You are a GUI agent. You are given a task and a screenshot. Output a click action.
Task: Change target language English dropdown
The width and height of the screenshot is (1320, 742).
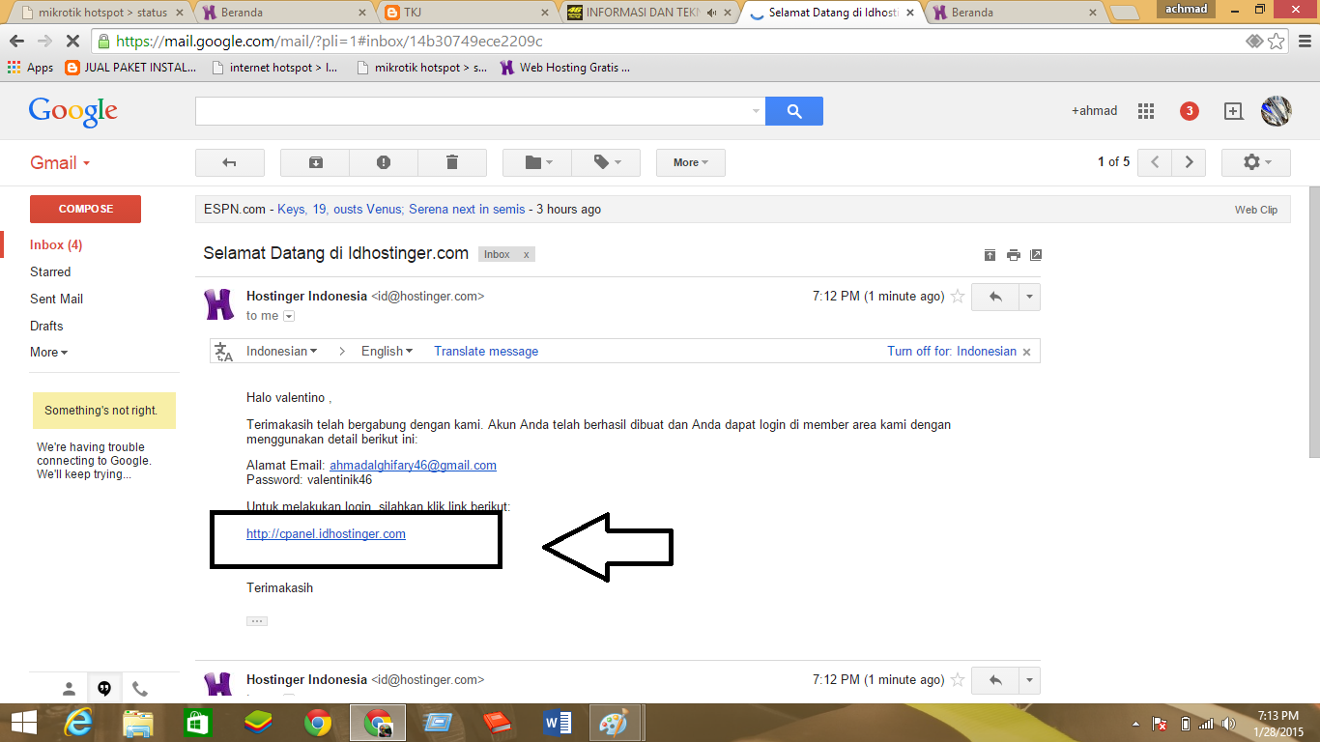[x=387, y=352]
